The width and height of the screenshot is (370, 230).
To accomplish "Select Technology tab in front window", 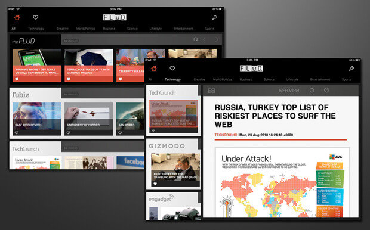I will [x=172, y=80].
